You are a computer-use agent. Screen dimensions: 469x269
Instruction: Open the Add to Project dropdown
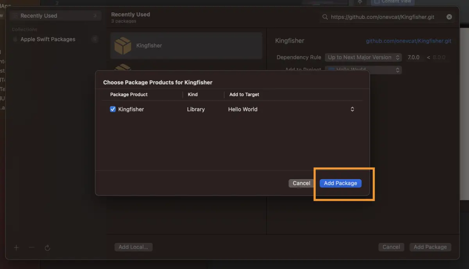363,70
